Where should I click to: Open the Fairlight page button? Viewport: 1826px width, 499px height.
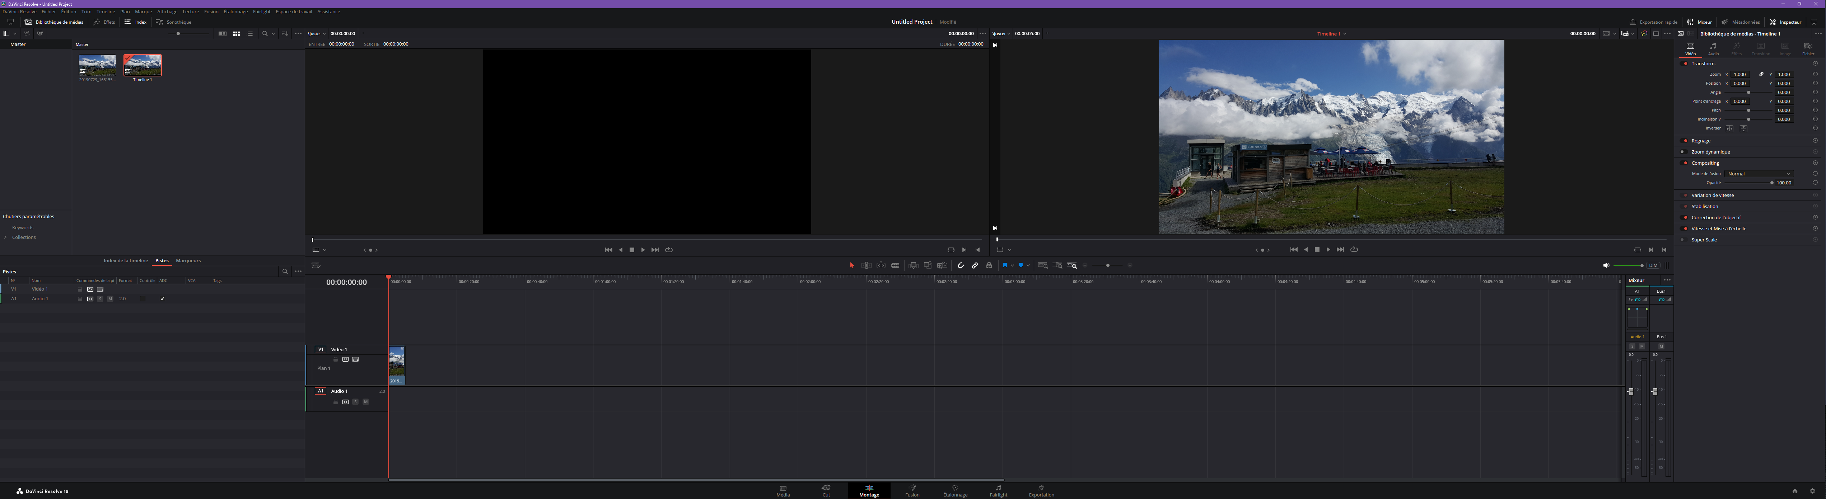click(998, 490)
